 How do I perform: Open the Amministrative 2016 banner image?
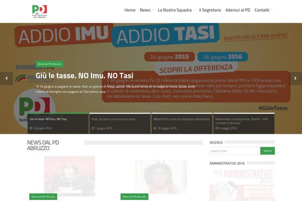click(x=242, y=184)
